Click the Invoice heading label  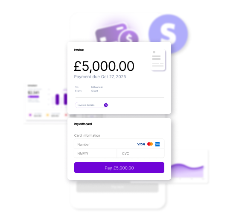click(x=79, y=50)
